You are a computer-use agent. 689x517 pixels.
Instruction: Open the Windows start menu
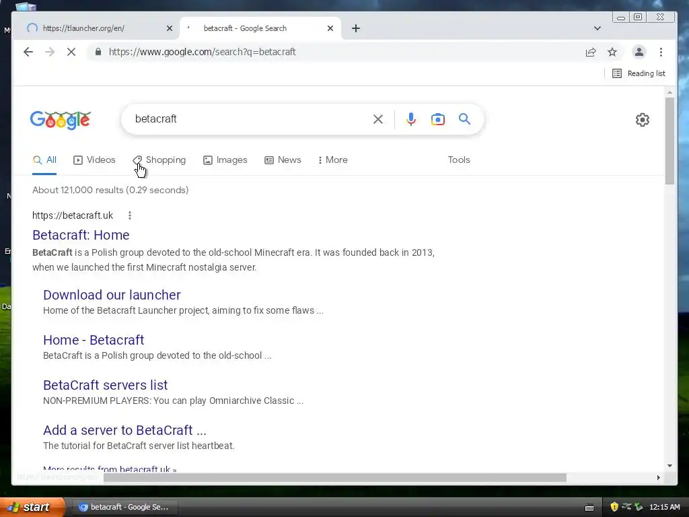point(32,507)
